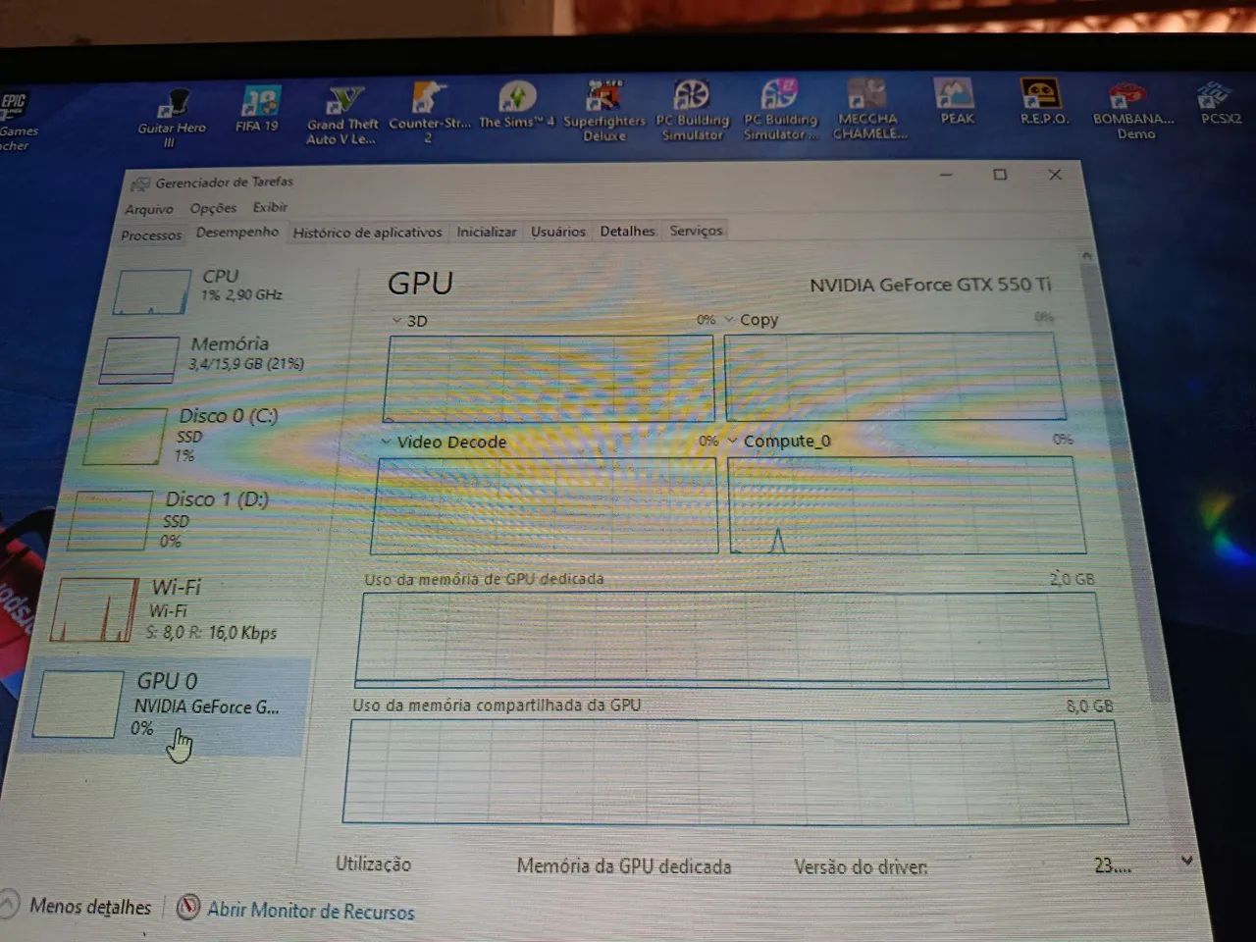The width and height of the screenshot is (1256, 942).
Task: Click the NVIDIA GeForce GTX 550 Ti label
Action: point(930,286)
